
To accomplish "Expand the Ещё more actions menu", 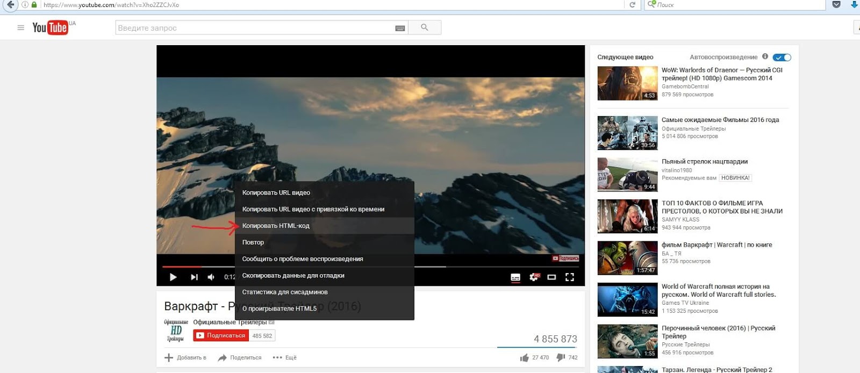I will tap(285, 357).
